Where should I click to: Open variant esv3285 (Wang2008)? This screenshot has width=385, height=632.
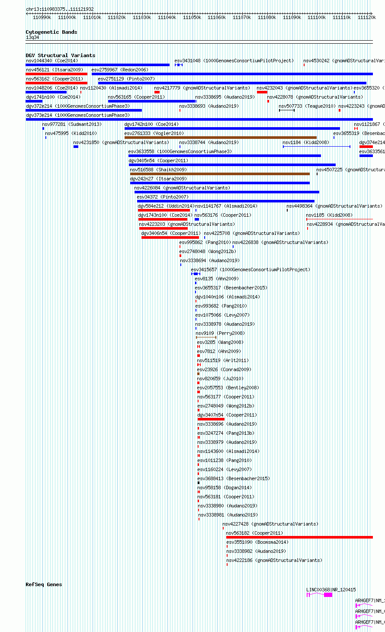[220, 342]
